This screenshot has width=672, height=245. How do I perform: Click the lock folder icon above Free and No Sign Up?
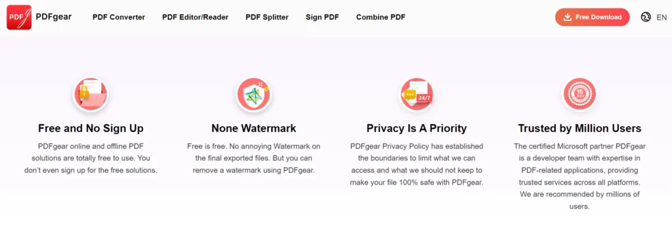[91, 95]
